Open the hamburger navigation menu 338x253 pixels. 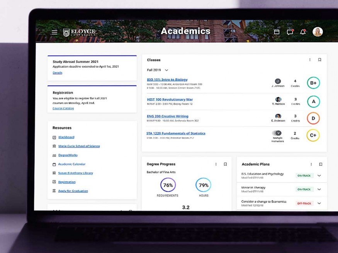pyautogui.click(x=54, y=32)
